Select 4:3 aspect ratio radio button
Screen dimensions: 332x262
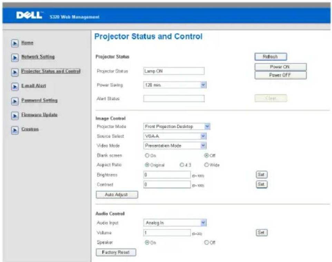pos(182,165)
